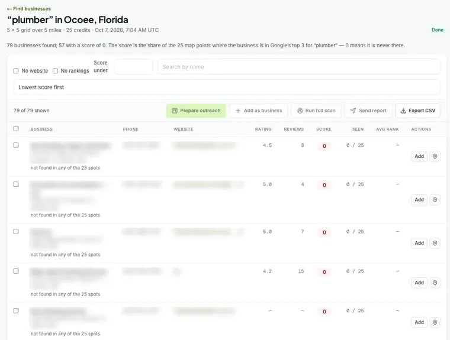Click the WEBSITE column header
Screen dimensions: 450x340
click(x=184, y=129)
